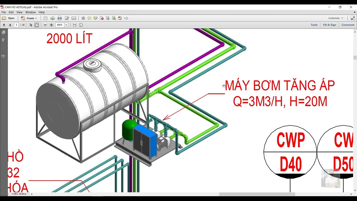
Task: Click the 600% zoom value field
Action: tap(60, 25)
